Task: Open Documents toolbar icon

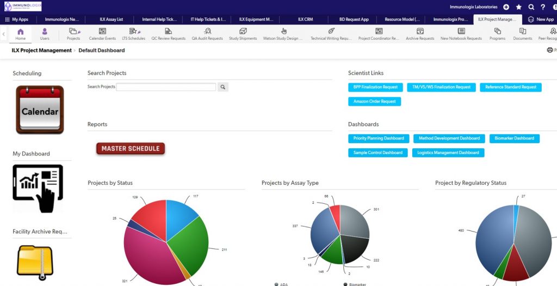Action: pos(523,34)
